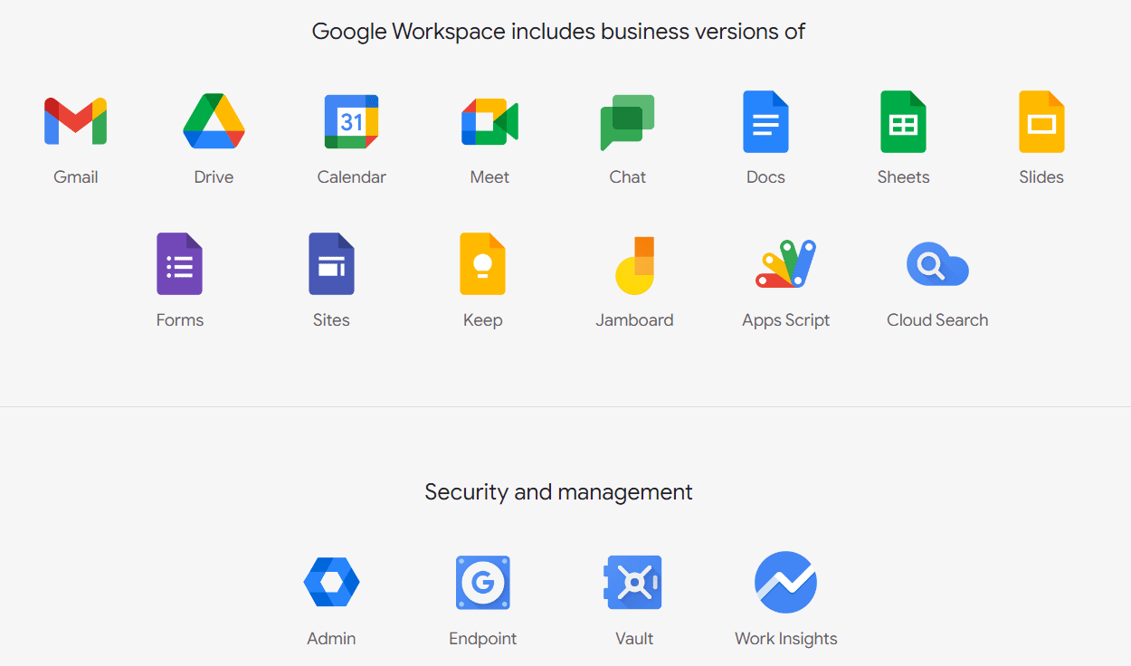Open the Vault safe icon
The image size is (1131, 666).
[x=633, y=582]
